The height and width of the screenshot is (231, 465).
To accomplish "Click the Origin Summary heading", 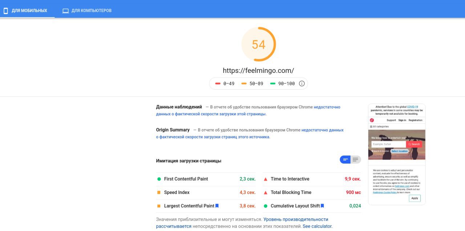I will click(x=173, y=130).
